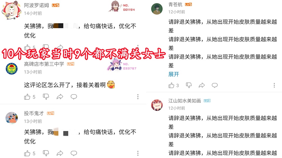Image resolution: width=282 pixels, height=158 pixels.
Task: Like the comment by 高碑店市第三中学
Action: (x=27, y=97)
